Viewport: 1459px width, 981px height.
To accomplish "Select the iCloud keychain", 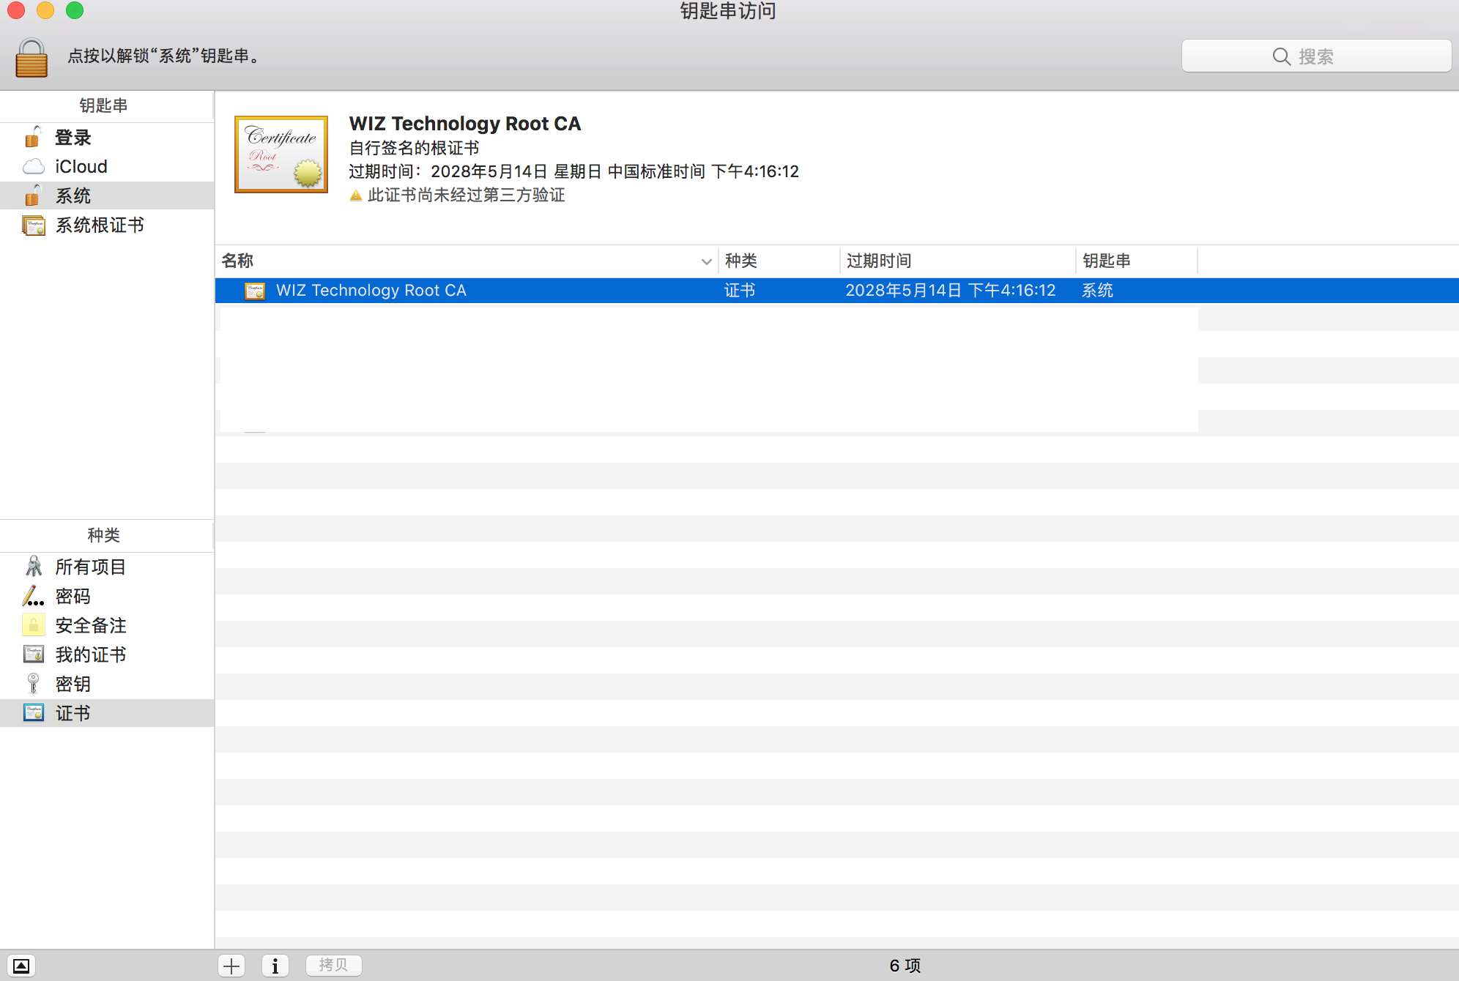I will click(81, 167).
